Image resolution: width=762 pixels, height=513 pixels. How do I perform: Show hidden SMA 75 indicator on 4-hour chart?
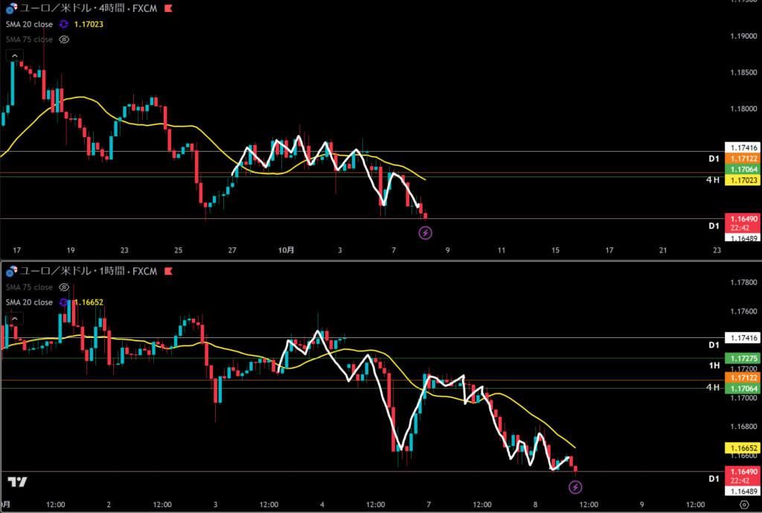click(x=64, y=39)
